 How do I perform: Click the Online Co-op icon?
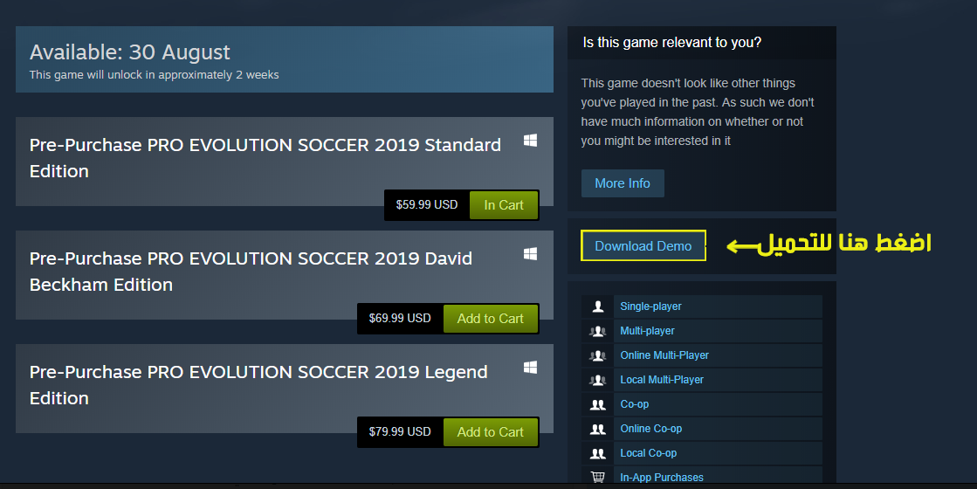click(597, 429)
